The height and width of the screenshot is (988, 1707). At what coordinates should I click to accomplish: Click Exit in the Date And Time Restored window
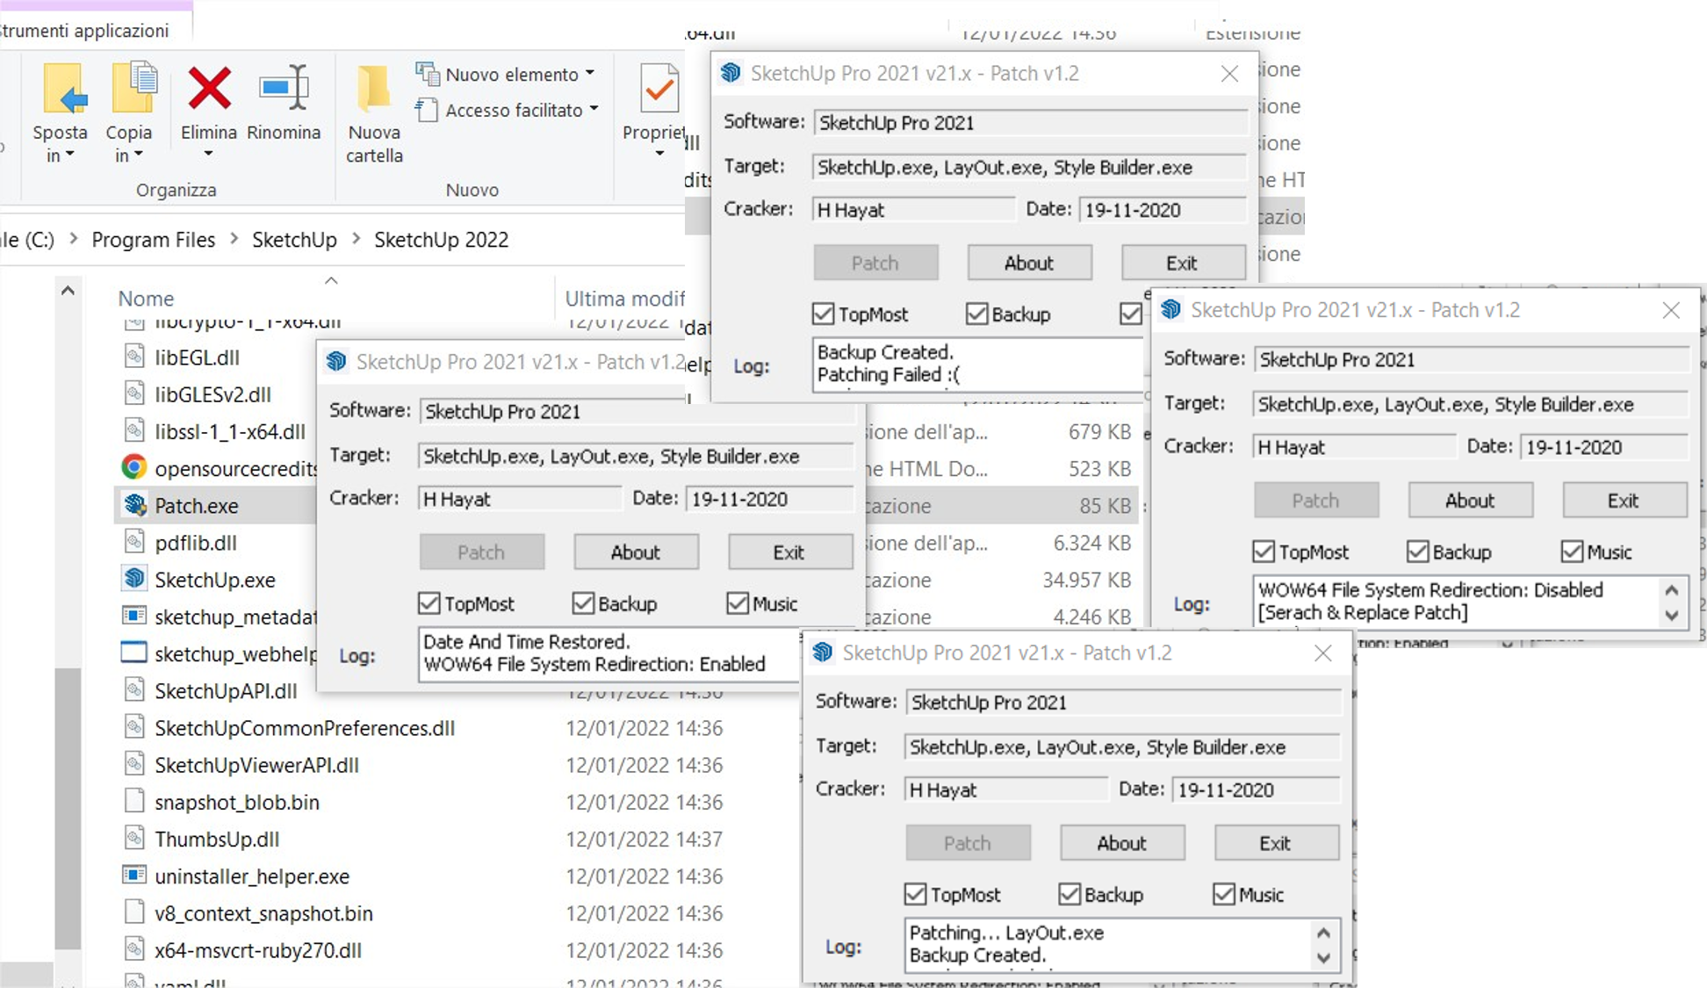[x=789, y=552]
